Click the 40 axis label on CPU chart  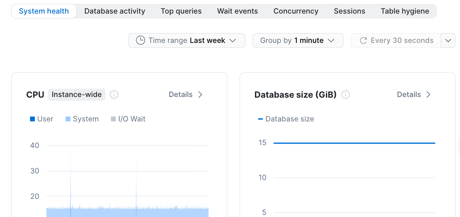[35, 145]
